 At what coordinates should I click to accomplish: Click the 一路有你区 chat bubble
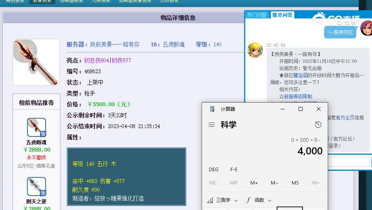(340, 32)
